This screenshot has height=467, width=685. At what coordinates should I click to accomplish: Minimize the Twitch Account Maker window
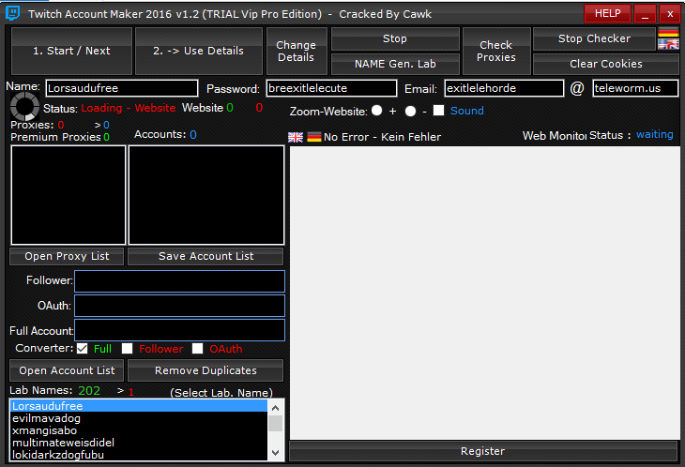[645, 13]
